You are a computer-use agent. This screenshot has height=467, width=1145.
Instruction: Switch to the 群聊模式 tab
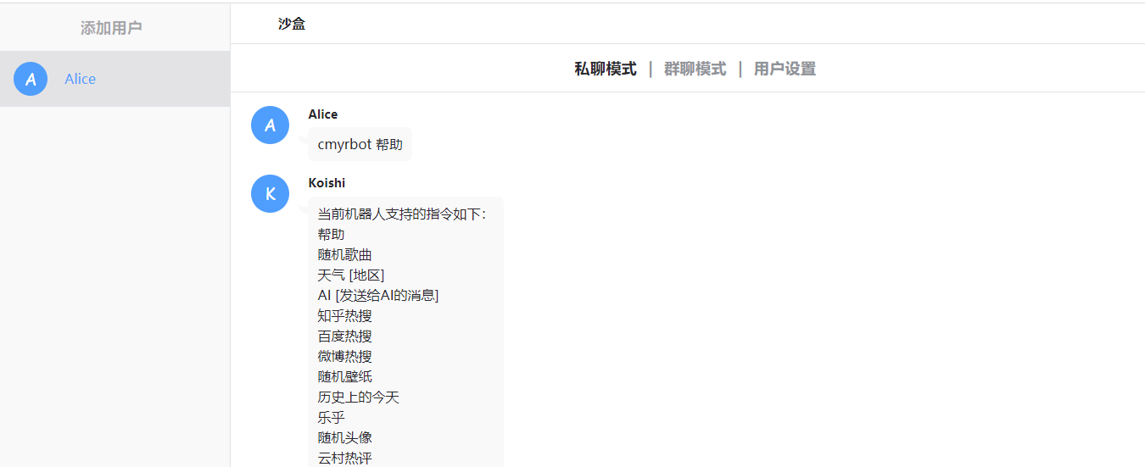coord(695,69)
